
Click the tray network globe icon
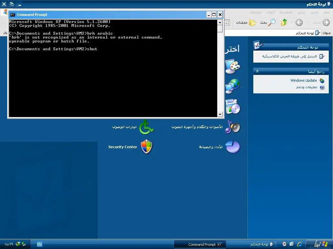(18, 244)
